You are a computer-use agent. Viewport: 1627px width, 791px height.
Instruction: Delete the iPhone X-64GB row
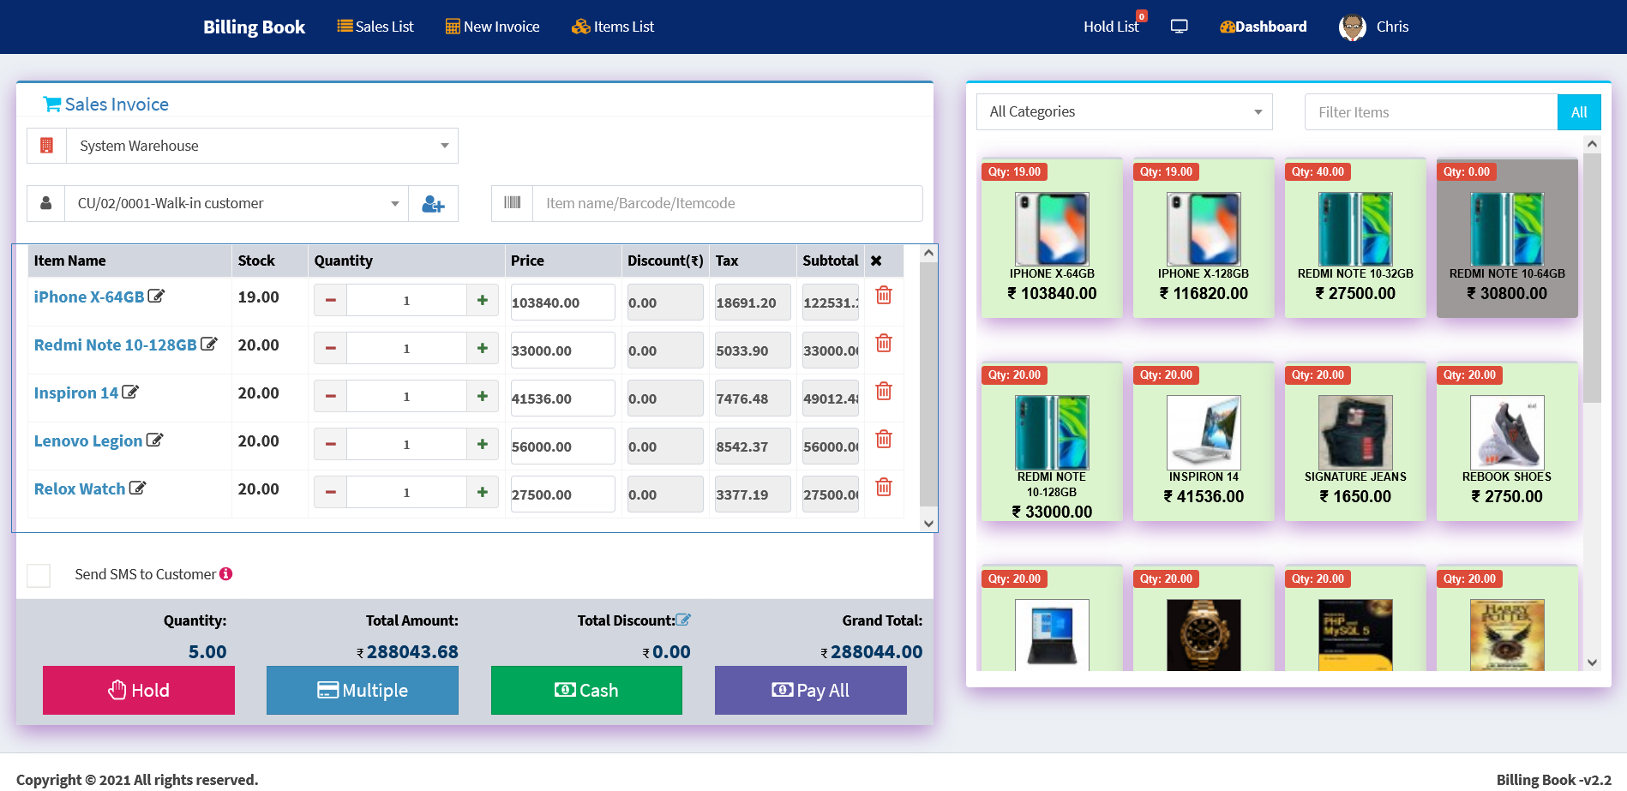click(x=884, y=296)
